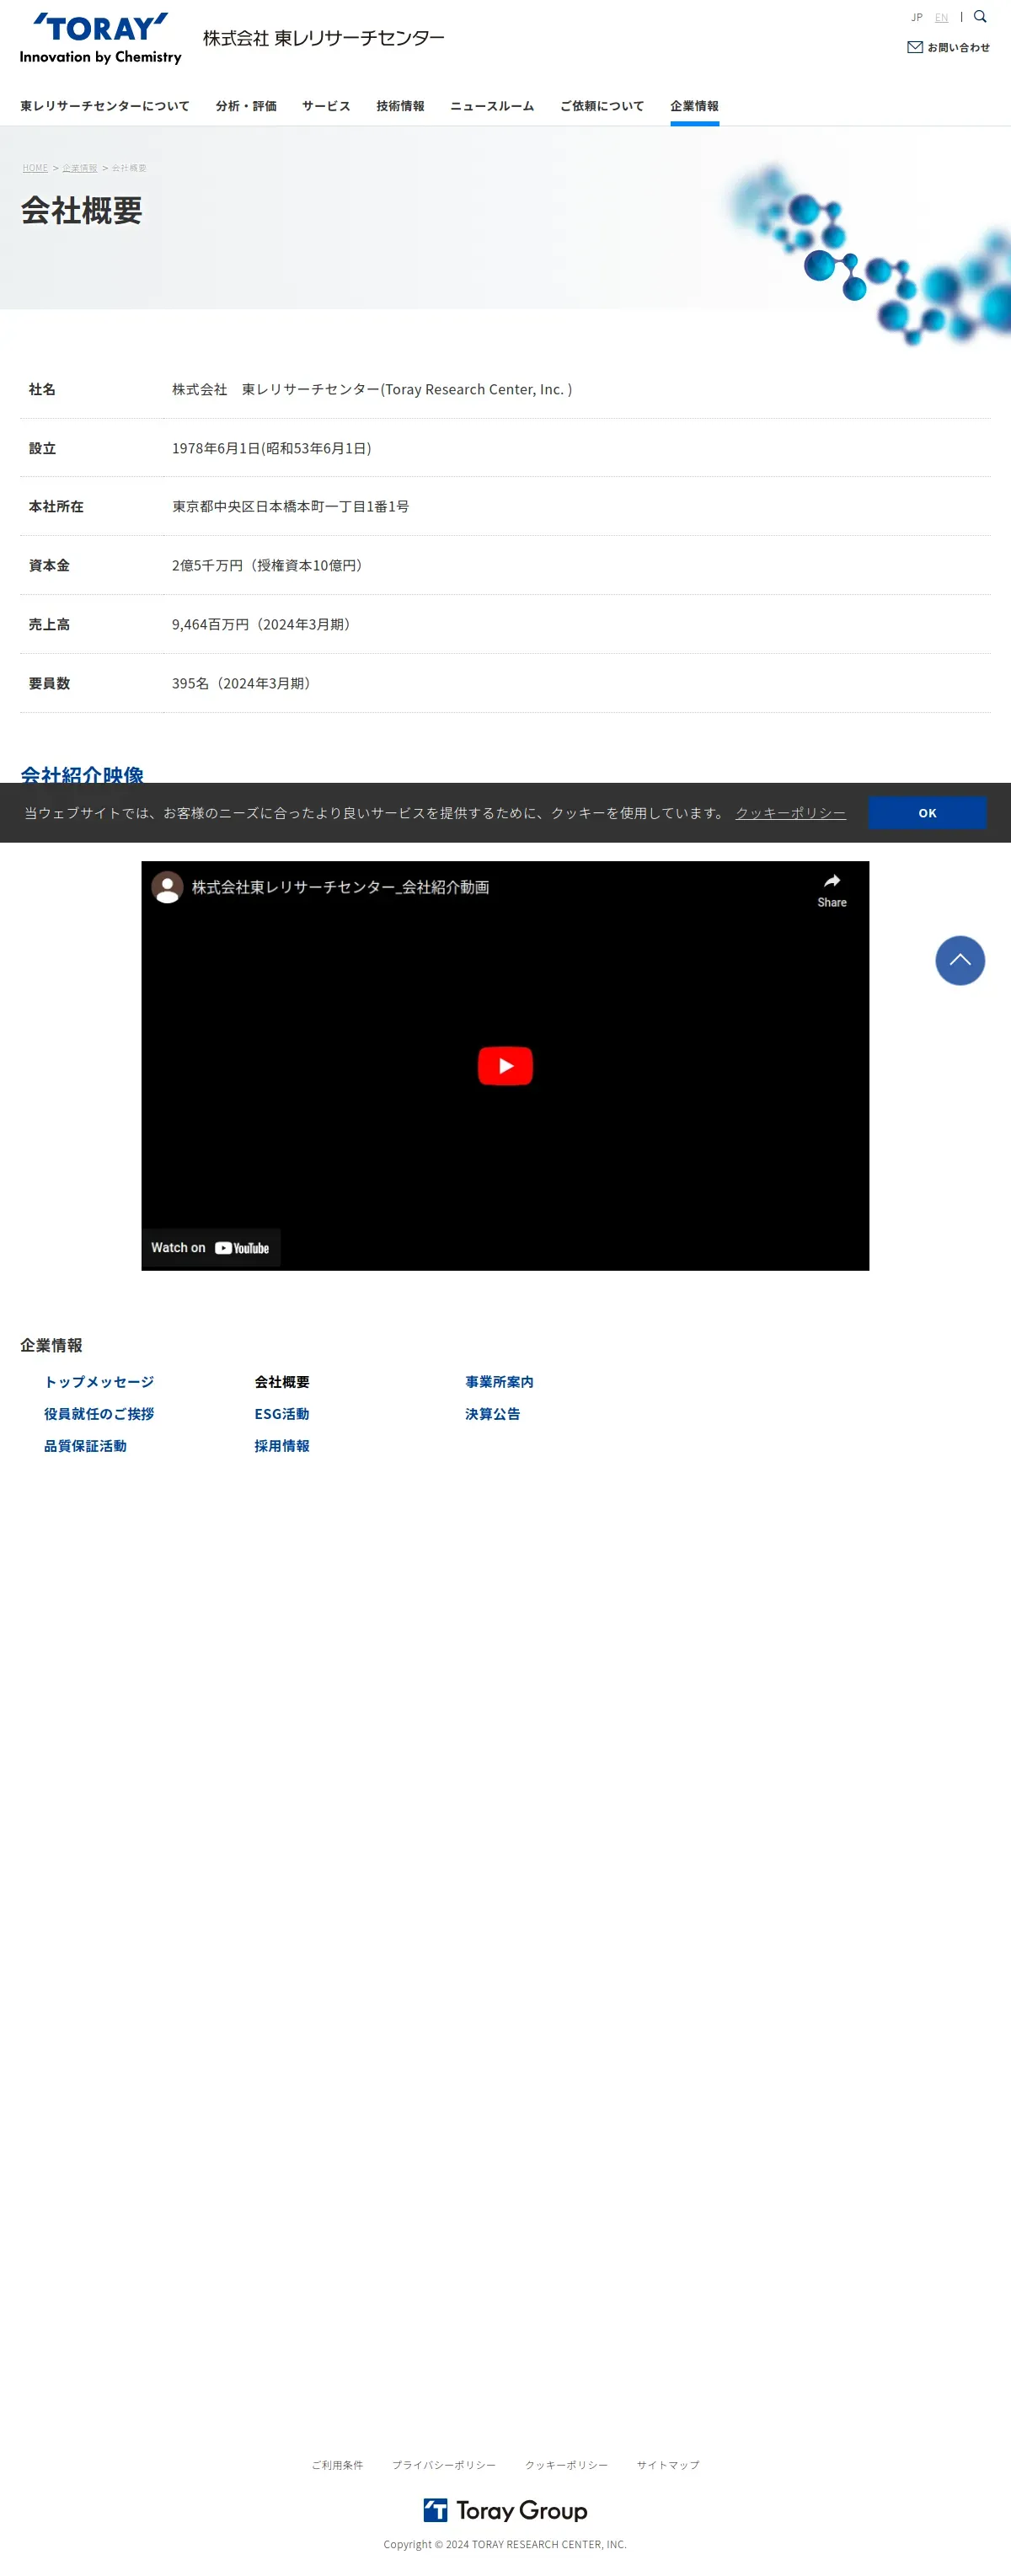Open 会社概要 link in 企業情報 section
The width and height of the screenshot is (1011, 2576).
(x=282, y=1382)
